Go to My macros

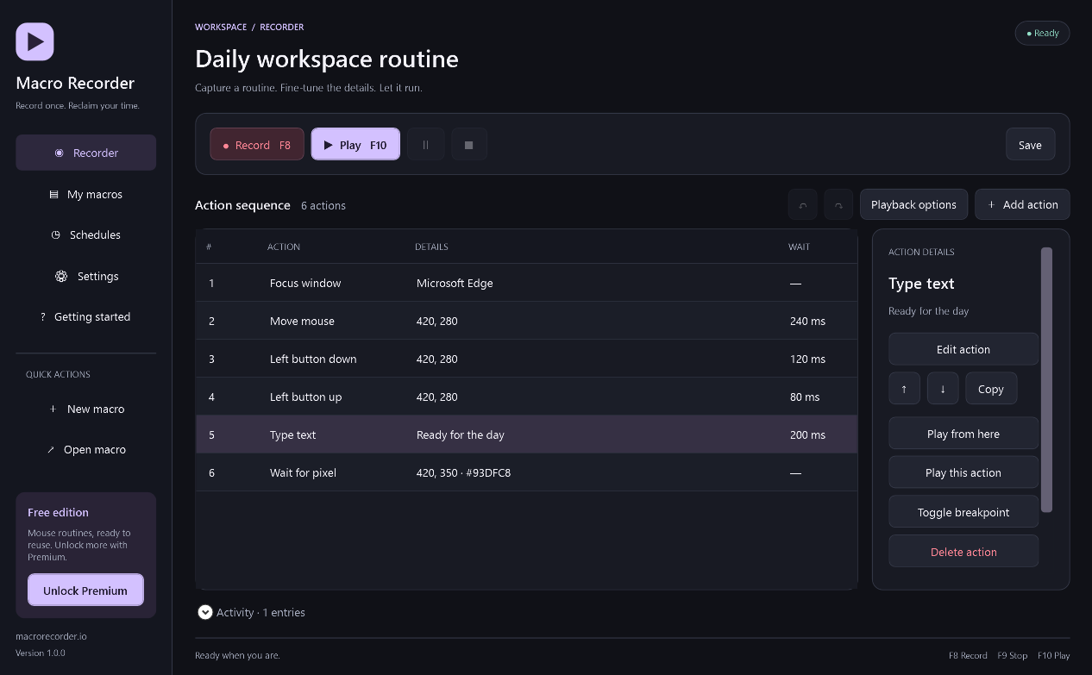click(x=85, y=194)
